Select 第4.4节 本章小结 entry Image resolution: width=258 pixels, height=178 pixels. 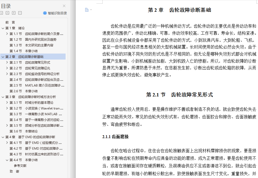(x=24, y=160)
